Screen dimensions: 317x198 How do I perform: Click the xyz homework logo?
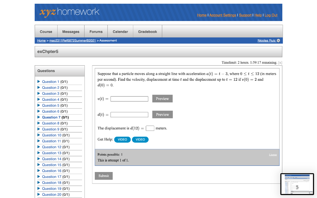point(69,12)
